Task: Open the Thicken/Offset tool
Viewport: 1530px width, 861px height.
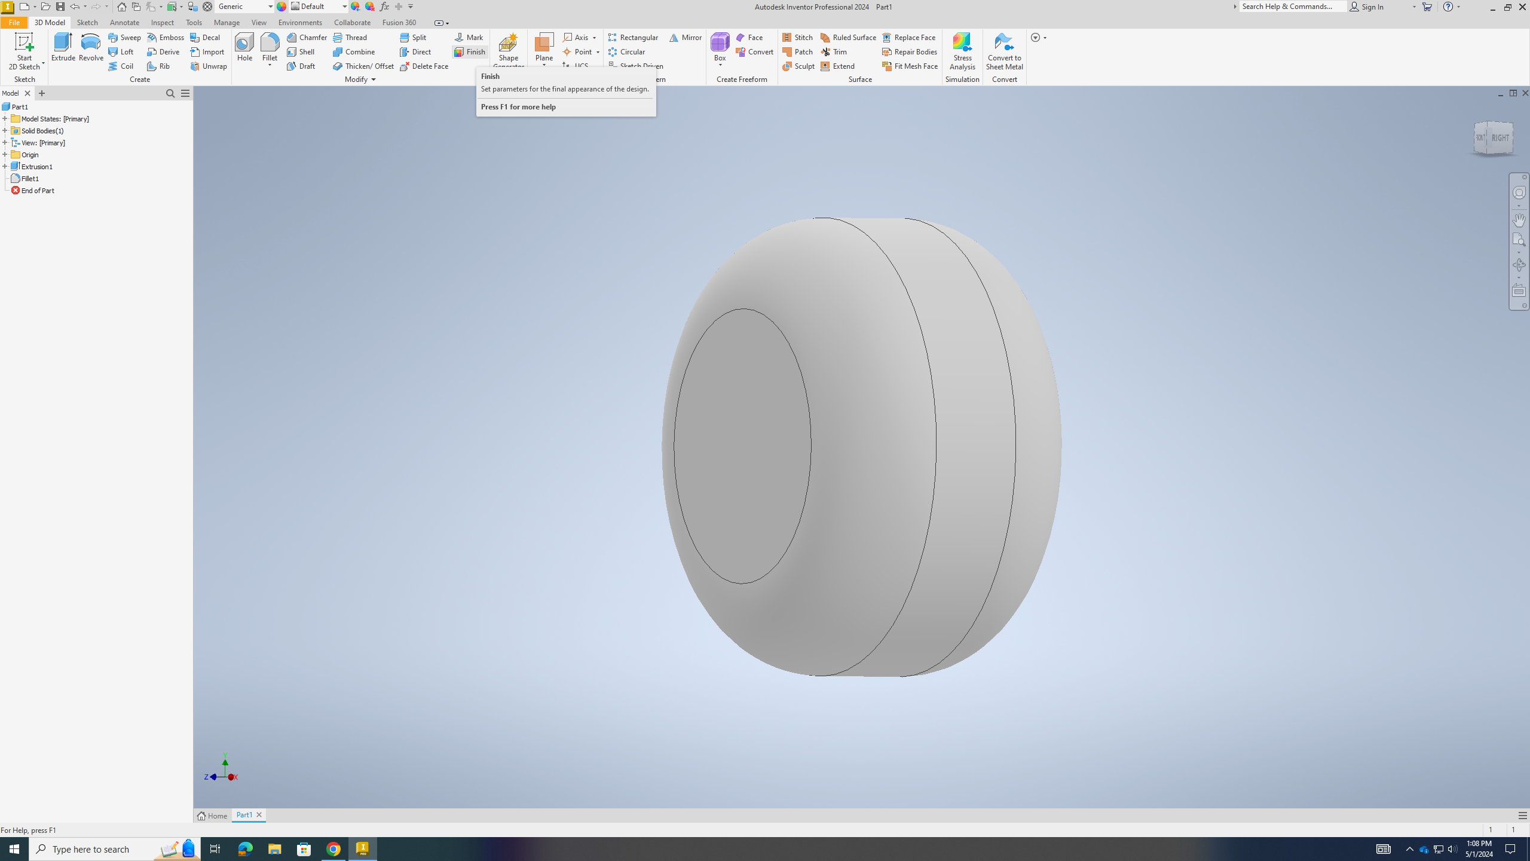Action: pos(363,66)
